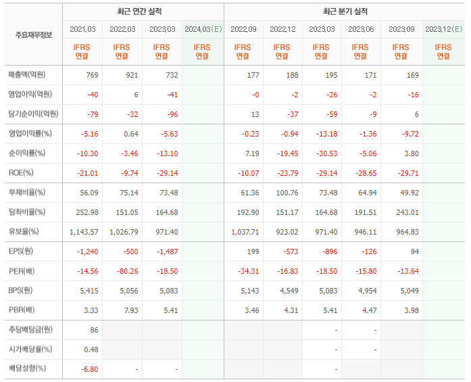Click the quick ratio value 243.01
The image size is (471, 382).
407,212
